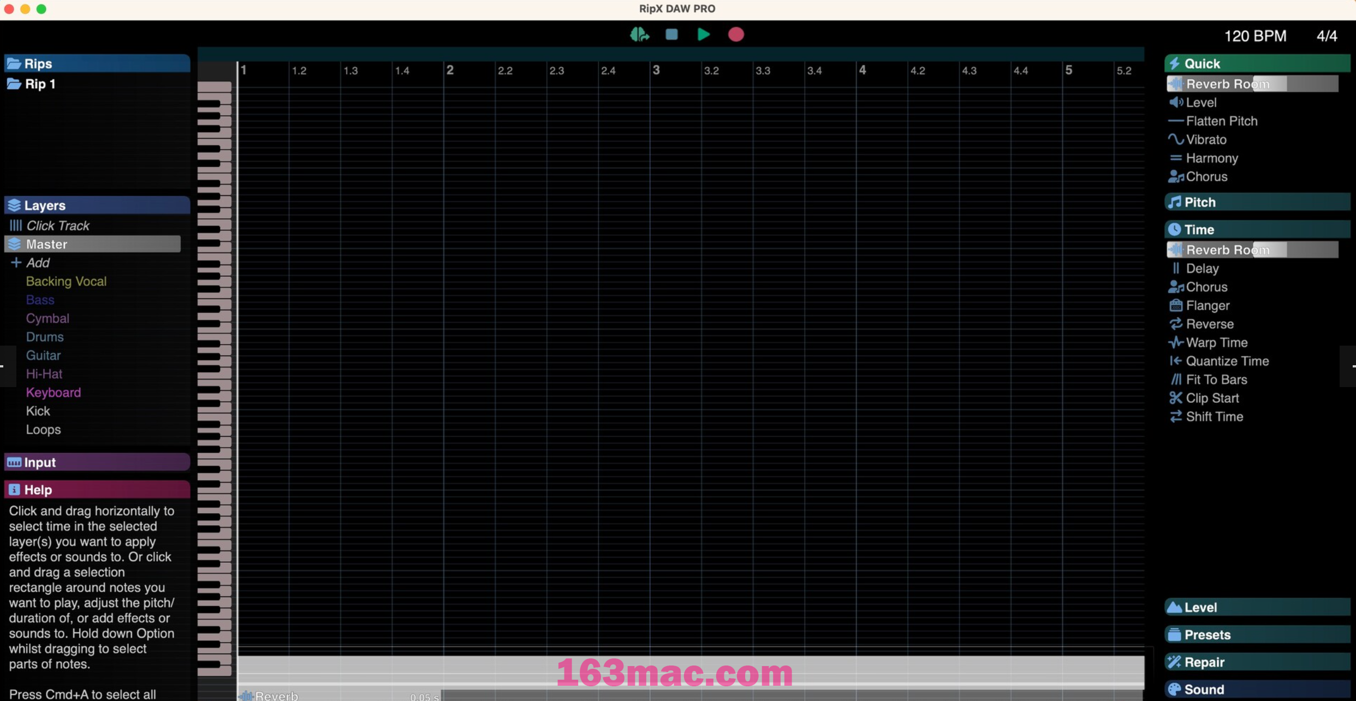Click the Add layer button in Layers

point(31,262)
